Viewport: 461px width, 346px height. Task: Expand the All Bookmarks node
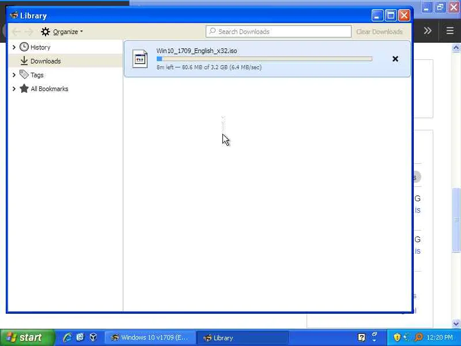tap(14, 89)
